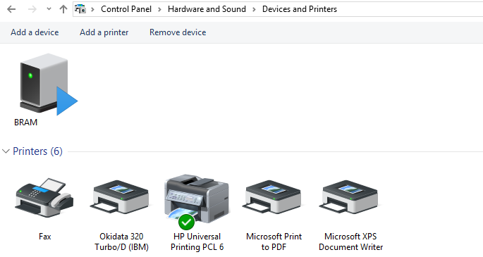Click the Microsoft Print to PDF label
483x257 pixels.
tap(274, 242)
